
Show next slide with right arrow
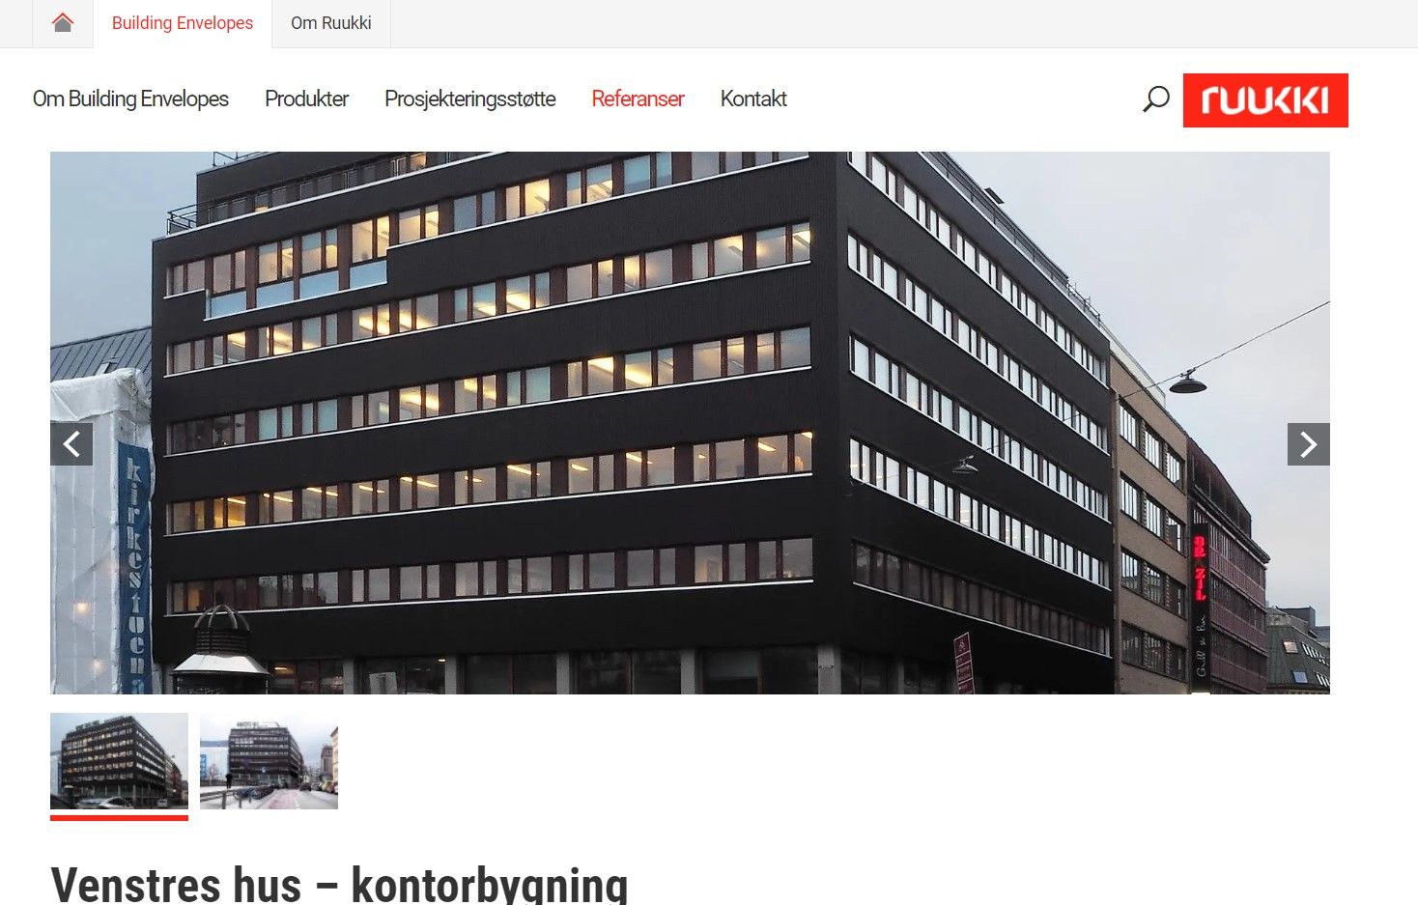click(1309, 444)
